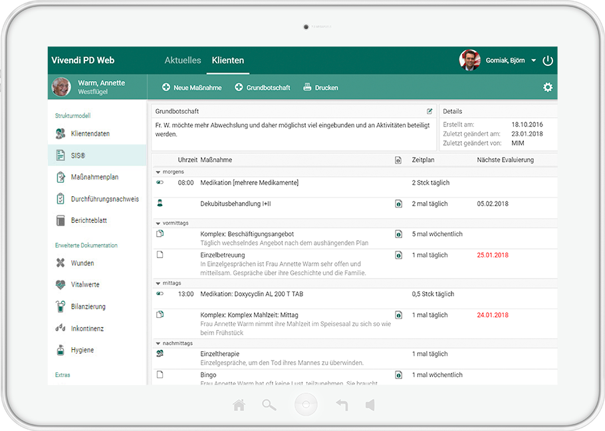Open Komplex: Beschäftigungsangebot entry
Image resolution: width=605 pixels, height=431 pixels.
coord(247,234)
